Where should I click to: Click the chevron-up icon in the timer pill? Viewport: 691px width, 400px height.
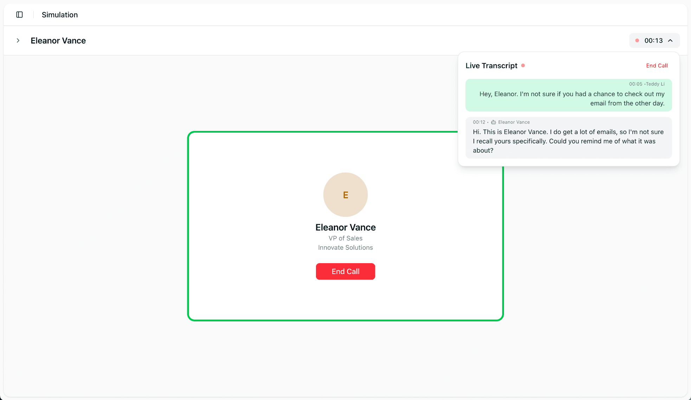671,40
